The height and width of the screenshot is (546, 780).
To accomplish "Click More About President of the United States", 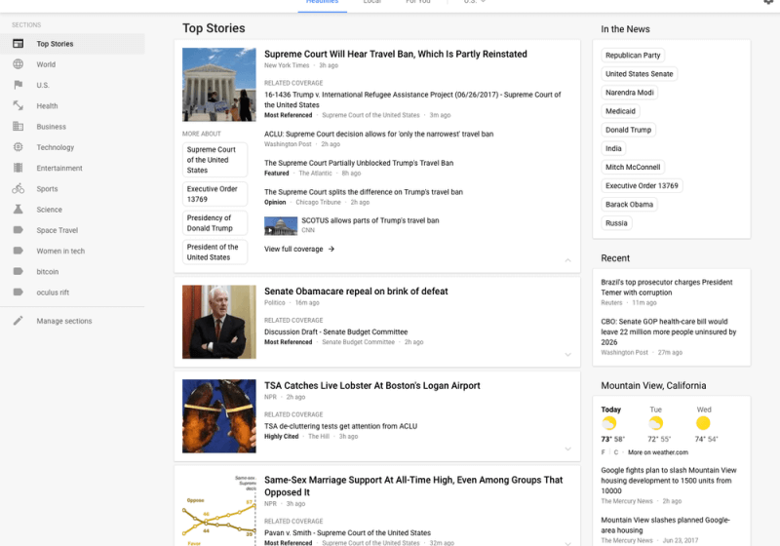I will (214, 253).
